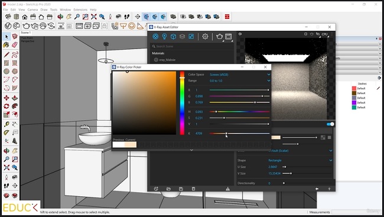Expand the color picker bottom chevron
Viewport: 384px width, 217px height.
pyautogui.click(x=191, y=150)
